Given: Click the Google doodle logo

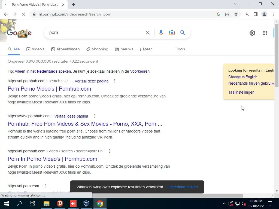Looking at the screenshot, I should [x=19, y=33].
